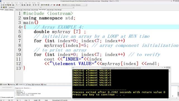Click the Find toolbar icon
179x101 pixels.
pyautogui.click(x=22, y=5)
